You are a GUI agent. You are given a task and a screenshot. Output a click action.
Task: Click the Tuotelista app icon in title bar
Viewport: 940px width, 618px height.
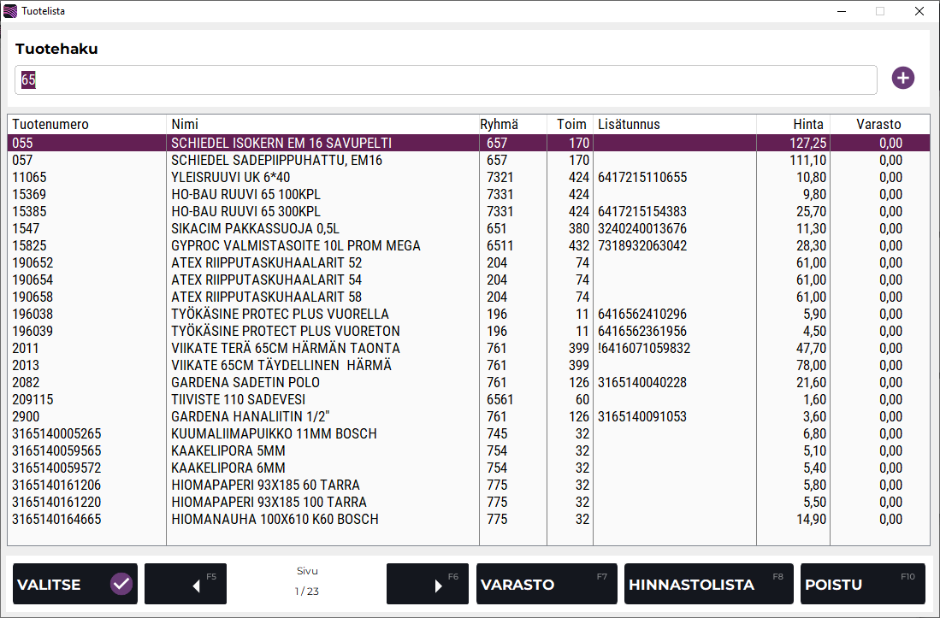click(10, 11)
